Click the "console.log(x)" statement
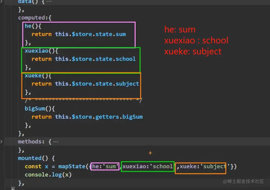Viewport: 270px width, 190px height. point(48,175)
